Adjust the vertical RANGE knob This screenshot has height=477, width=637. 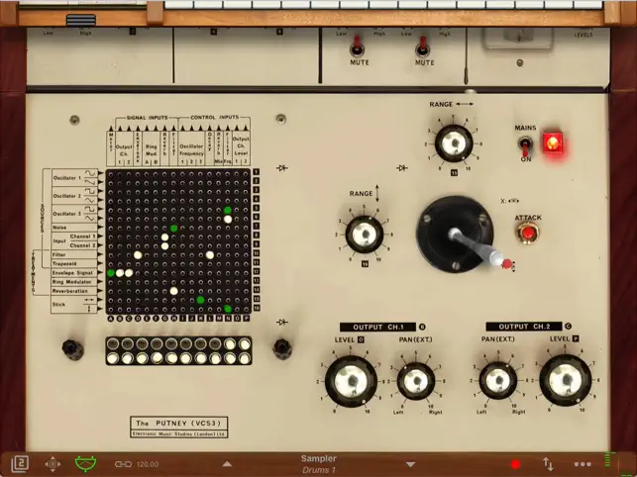(365, 235)
